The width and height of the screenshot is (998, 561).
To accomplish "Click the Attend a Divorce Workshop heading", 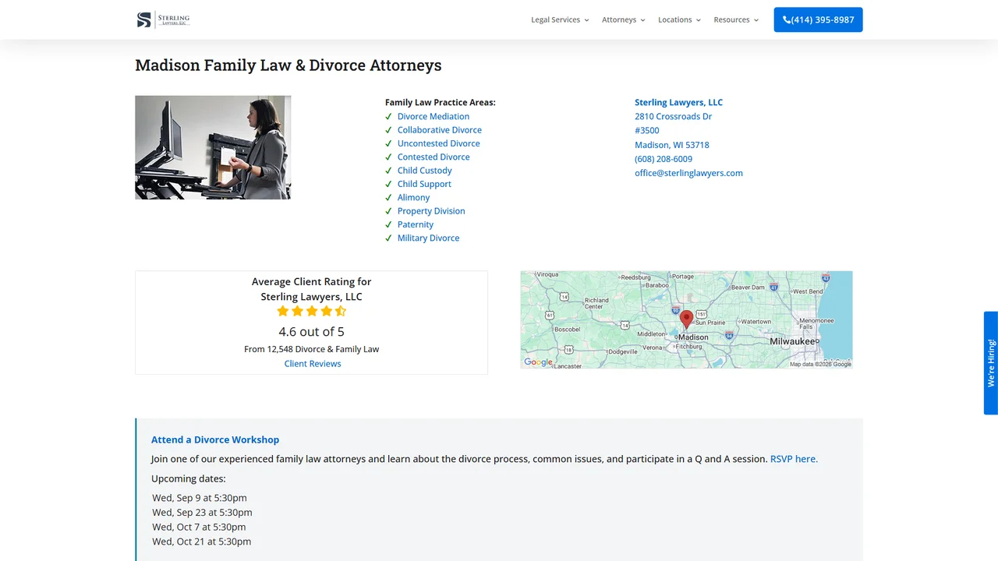I will click(x=215, y=439).
